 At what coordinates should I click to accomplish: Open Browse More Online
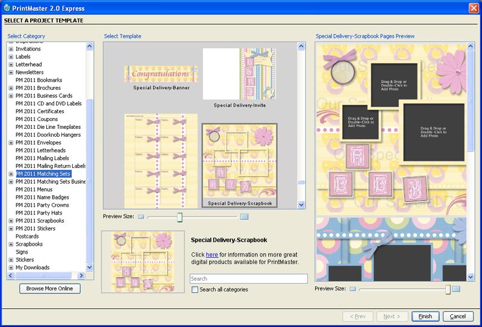click(x=50, y=288)
